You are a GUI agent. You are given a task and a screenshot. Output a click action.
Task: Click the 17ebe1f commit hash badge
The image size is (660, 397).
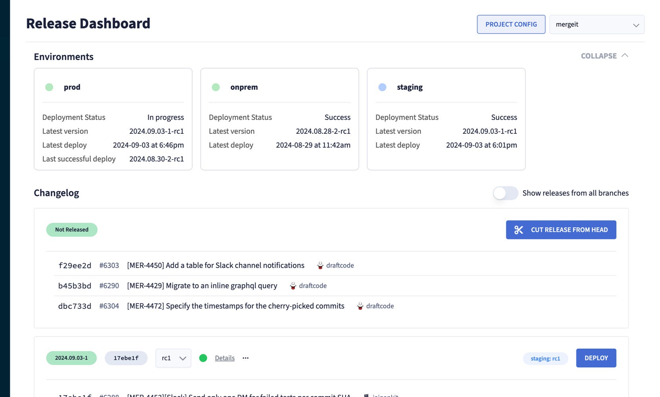click(126, 358)
